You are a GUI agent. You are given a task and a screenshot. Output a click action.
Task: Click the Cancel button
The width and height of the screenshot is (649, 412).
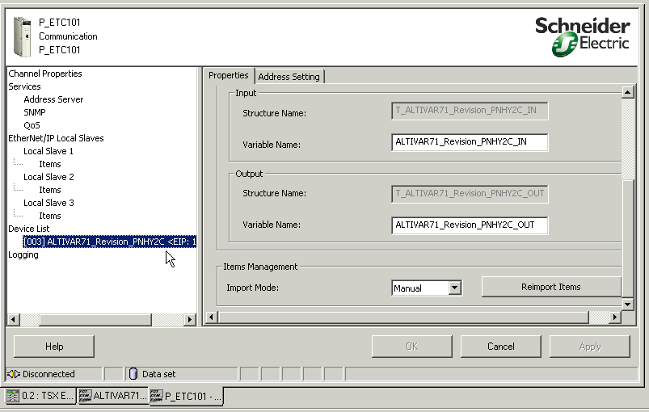tap(501, 347)
